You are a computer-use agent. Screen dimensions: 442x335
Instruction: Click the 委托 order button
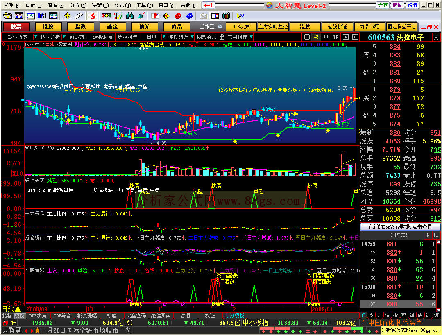tap(209, 5)
